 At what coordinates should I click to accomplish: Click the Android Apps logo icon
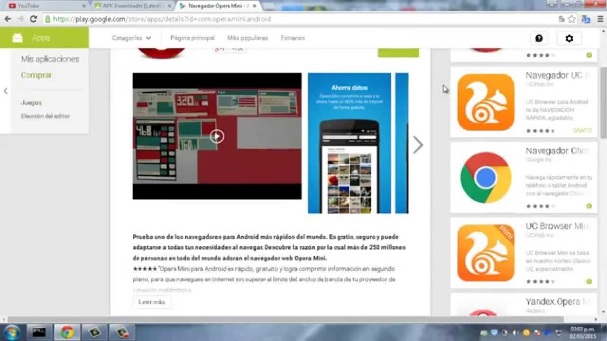pyautogui.click(x=18, y=38)
